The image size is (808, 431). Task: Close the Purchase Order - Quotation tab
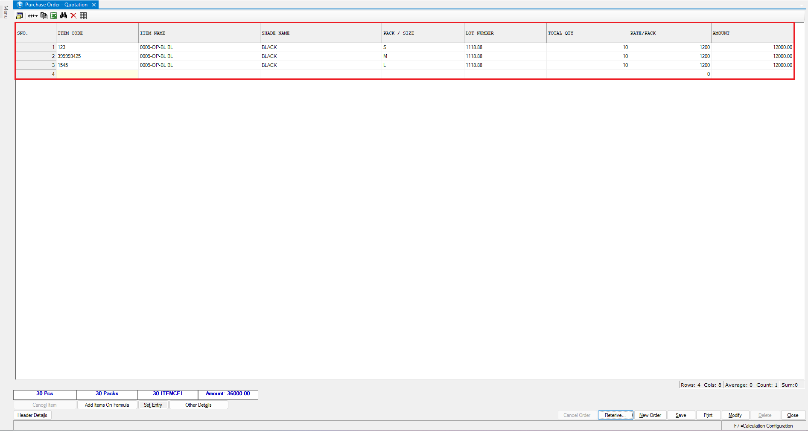point(94,5)
